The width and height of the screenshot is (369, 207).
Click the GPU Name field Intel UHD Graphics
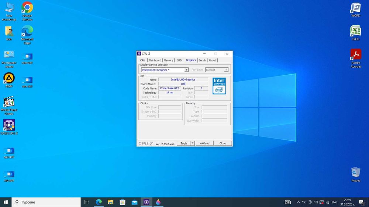point(183,80)
